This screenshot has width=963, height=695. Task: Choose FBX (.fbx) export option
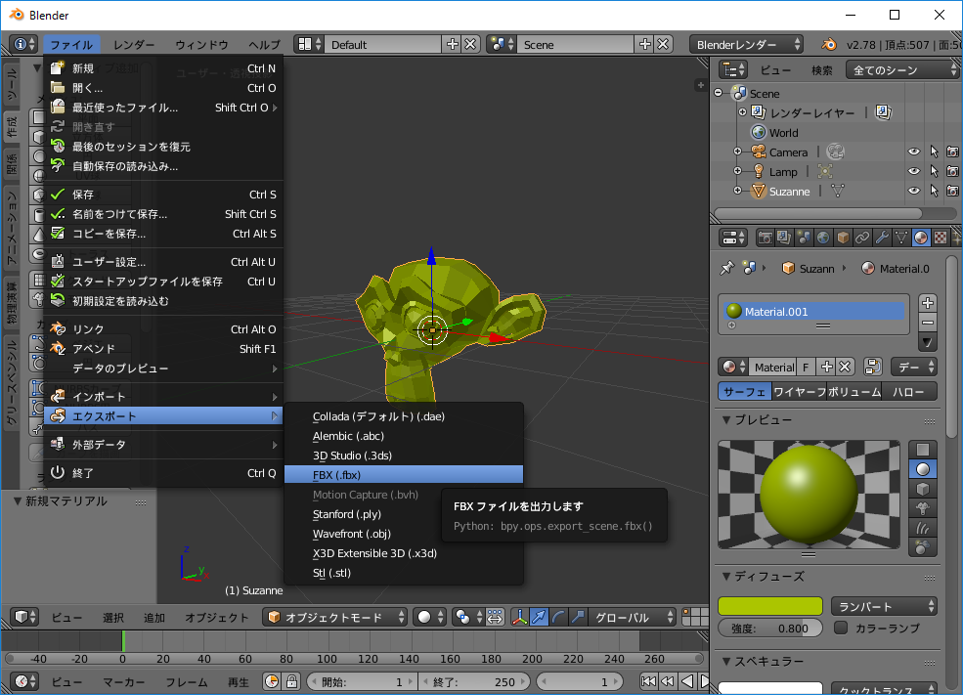click(404, 475)
